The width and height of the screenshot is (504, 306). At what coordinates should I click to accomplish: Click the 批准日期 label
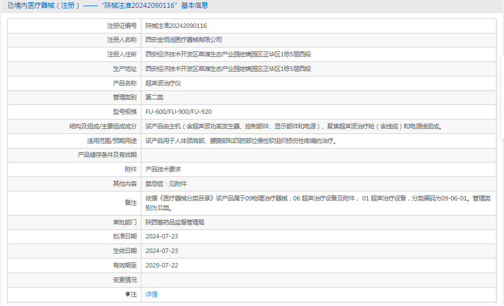point(125,236)
